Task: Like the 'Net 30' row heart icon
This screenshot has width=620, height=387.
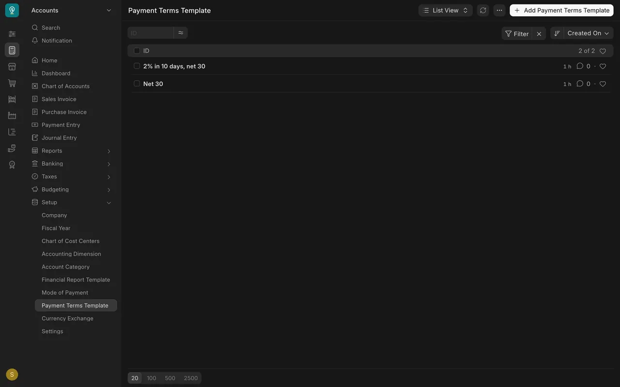Action: point(603,84)
